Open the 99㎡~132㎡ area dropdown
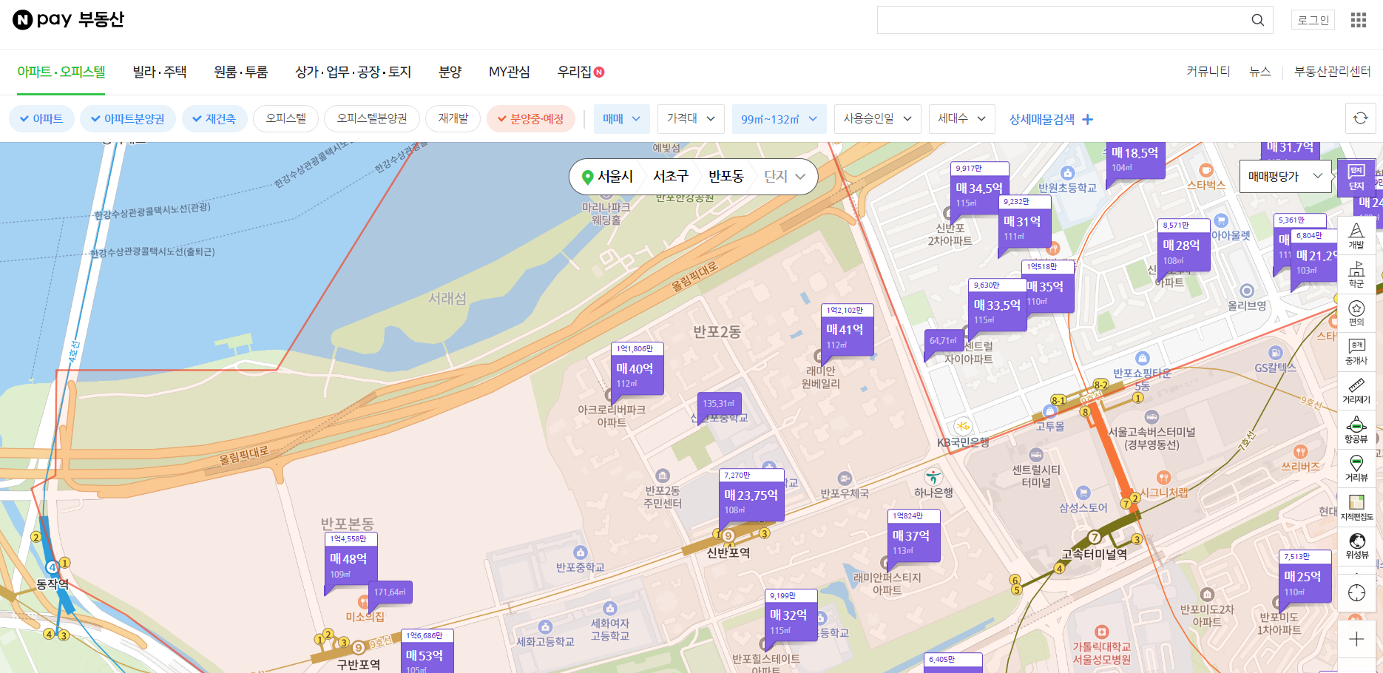This screenshot has width=1383, height=673. coord(780,118)
